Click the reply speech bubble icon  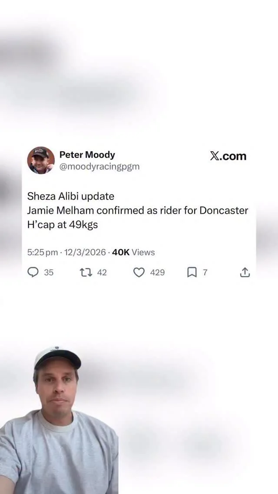point(33,272)
